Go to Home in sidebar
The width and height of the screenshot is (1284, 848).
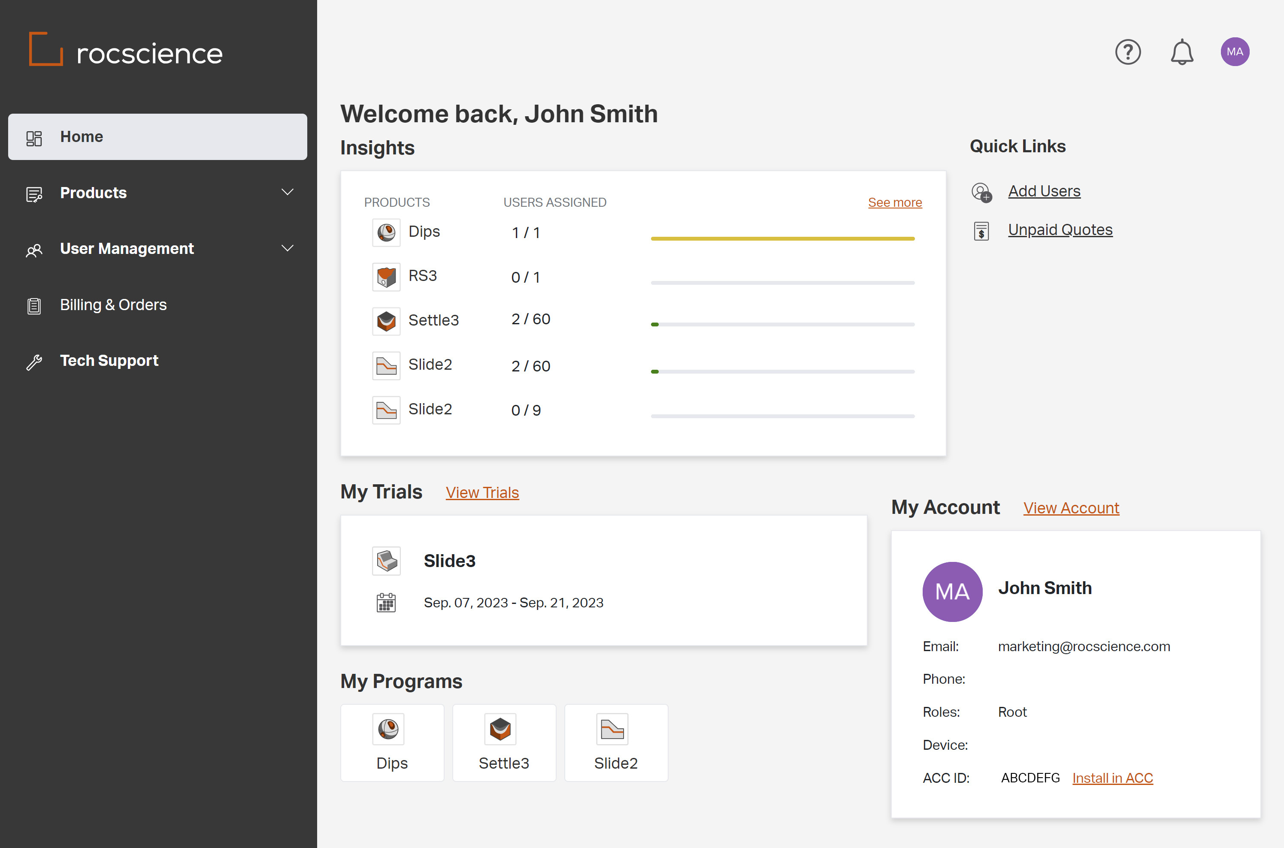157,137
